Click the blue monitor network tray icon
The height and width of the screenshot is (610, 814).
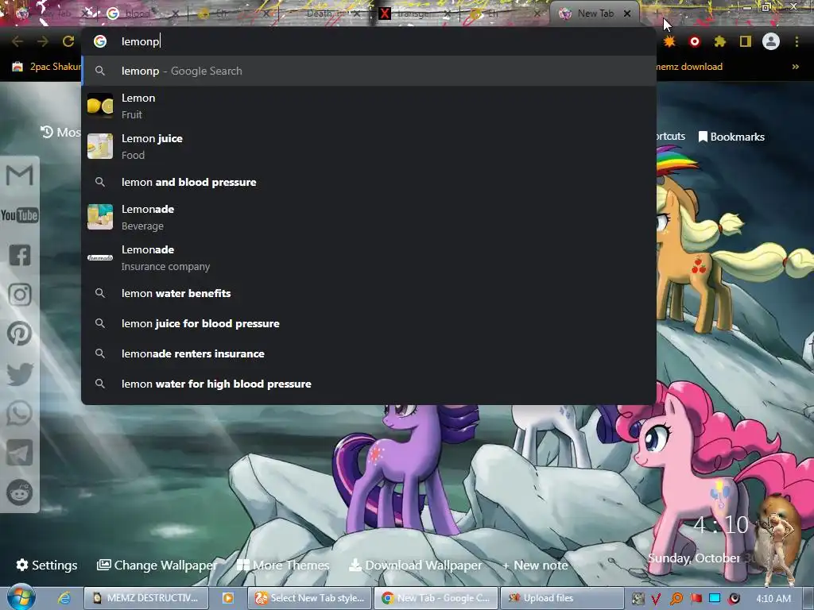[x=715, y=599]
